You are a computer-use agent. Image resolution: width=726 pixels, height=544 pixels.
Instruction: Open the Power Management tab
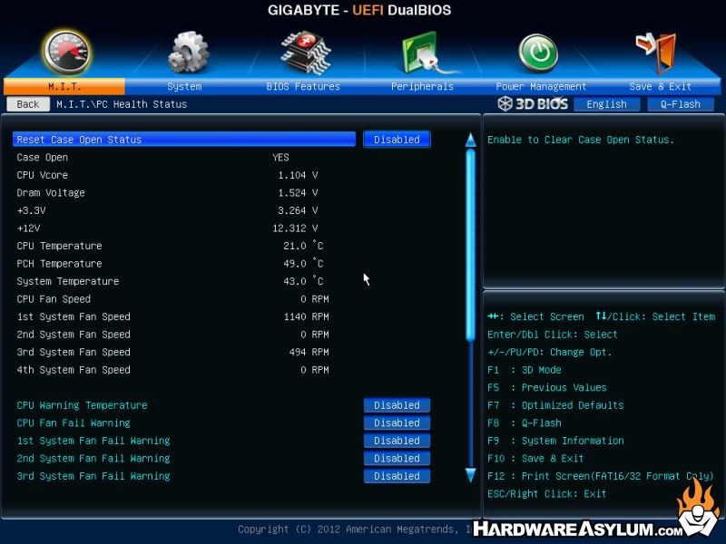tap(541, 86)
